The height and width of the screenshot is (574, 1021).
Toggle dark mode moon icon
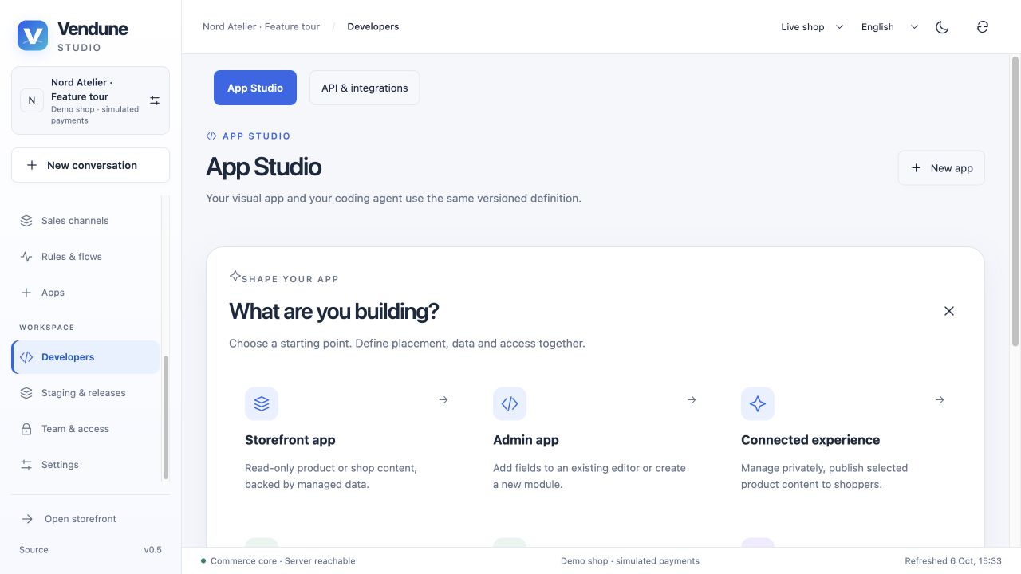click(942, 27)
